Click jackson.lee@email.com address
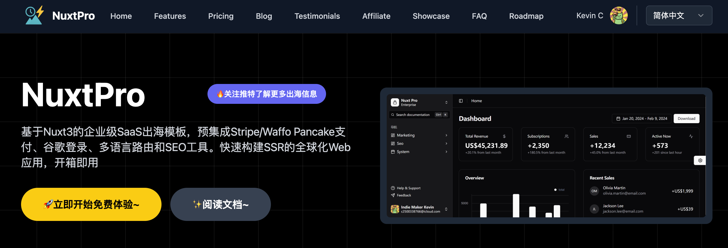Screen dimensions: 728x248 tap(623, 211)
